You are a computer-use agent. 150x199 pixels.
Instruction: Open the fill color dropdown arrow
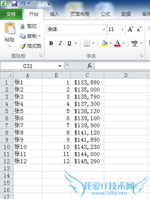110,43
